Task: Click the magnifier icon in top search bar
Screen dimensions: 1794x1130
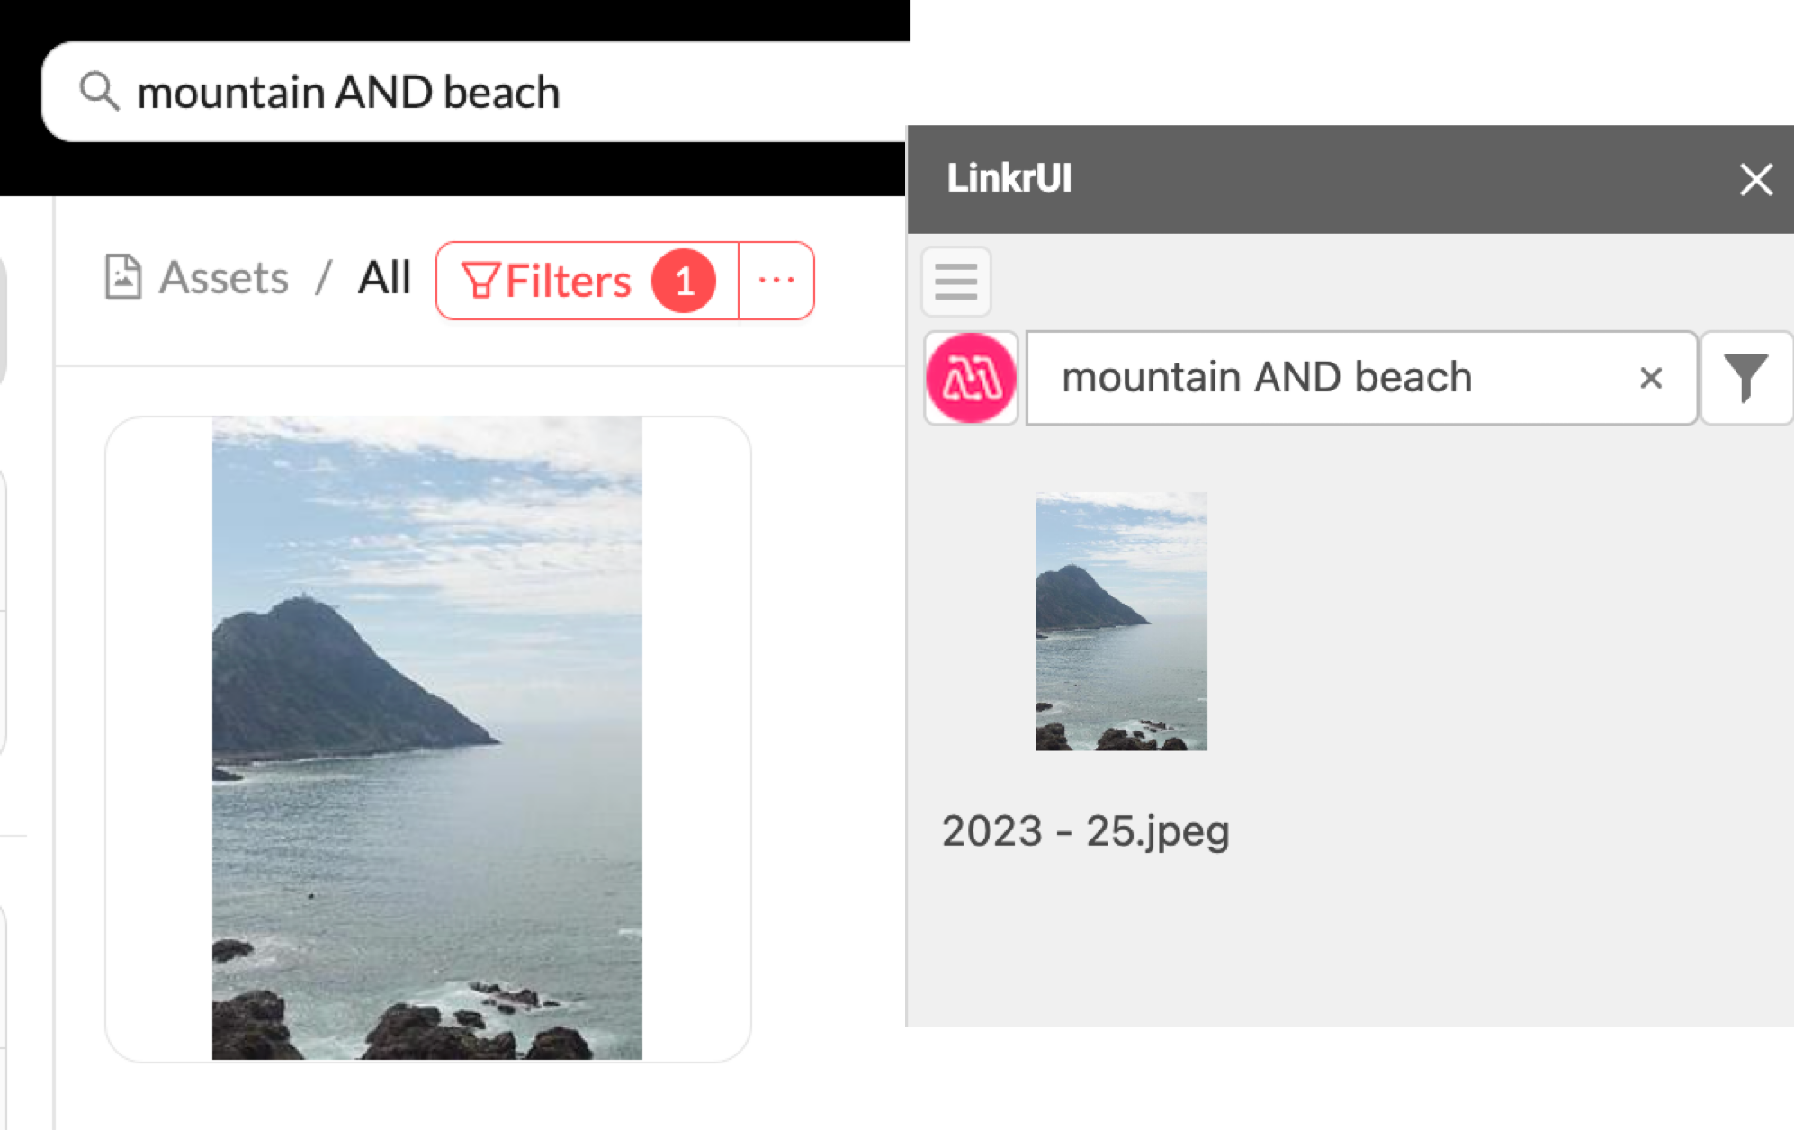Action: [99, 92]
